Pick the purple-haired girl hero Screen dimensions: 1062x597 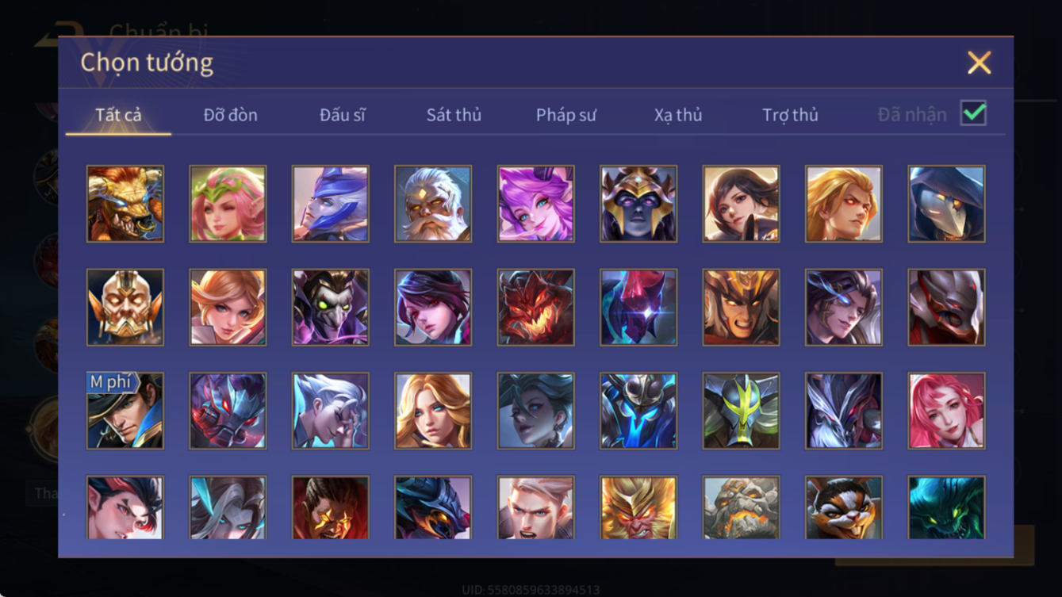536,204
